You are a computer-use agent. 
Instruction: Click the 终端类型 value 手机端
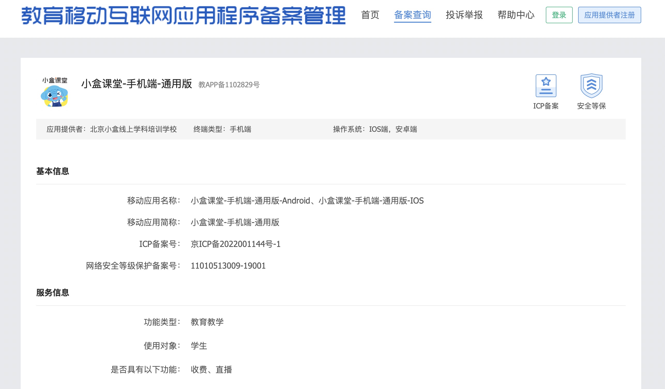(x=240, y=129)
